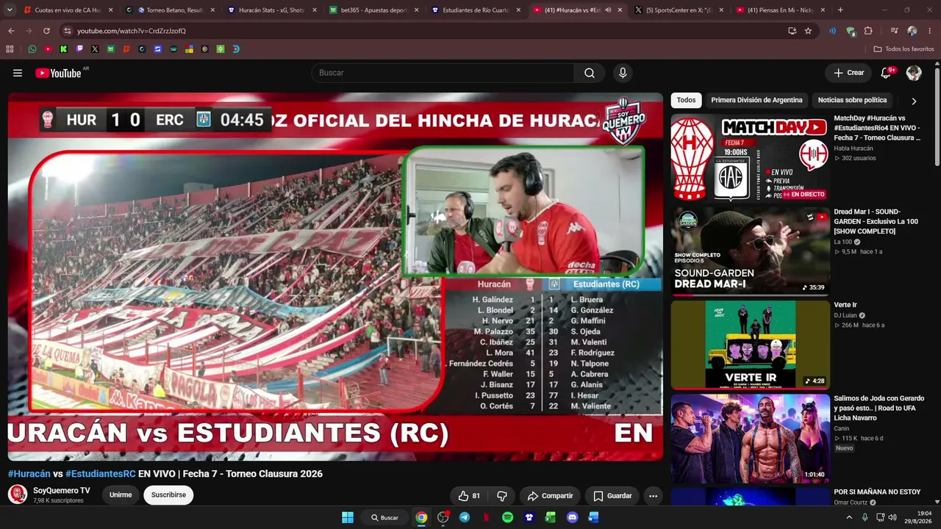Expand hidden system tray icons
The height and width of the screenshot is (529, 941).
[x=849, y=517]
